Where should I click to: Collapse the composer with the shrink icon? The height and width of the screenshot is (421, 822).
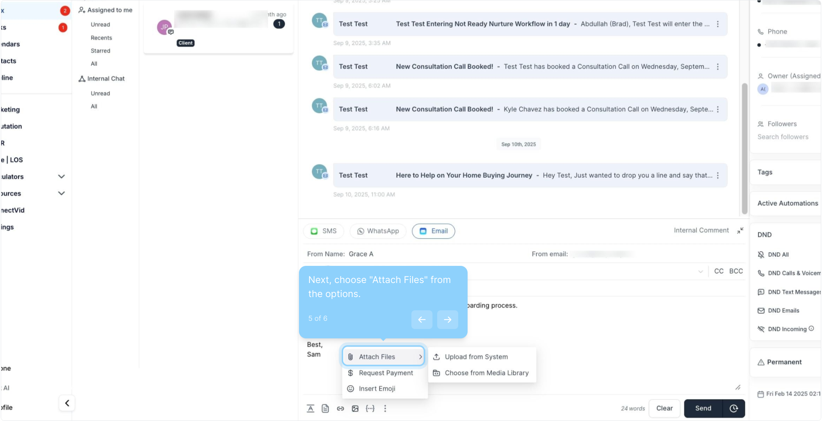click(x=740, y=230)
